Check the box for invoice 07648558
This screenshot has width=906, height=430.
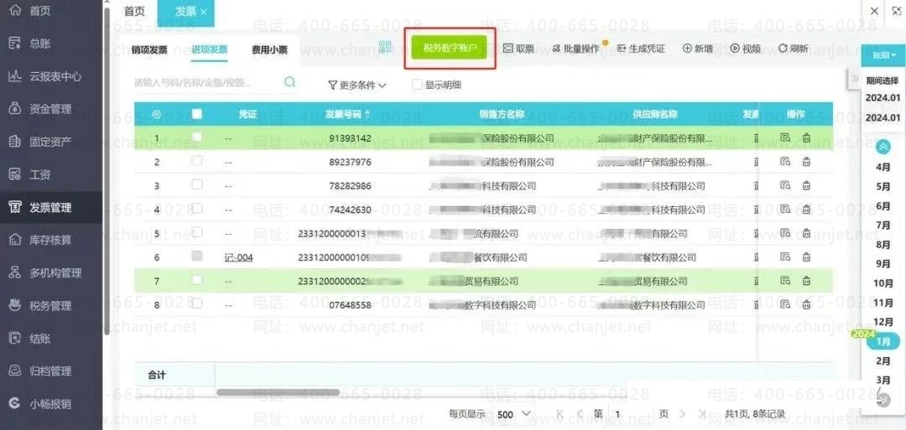pyautogui.click(x=197, y=303)
